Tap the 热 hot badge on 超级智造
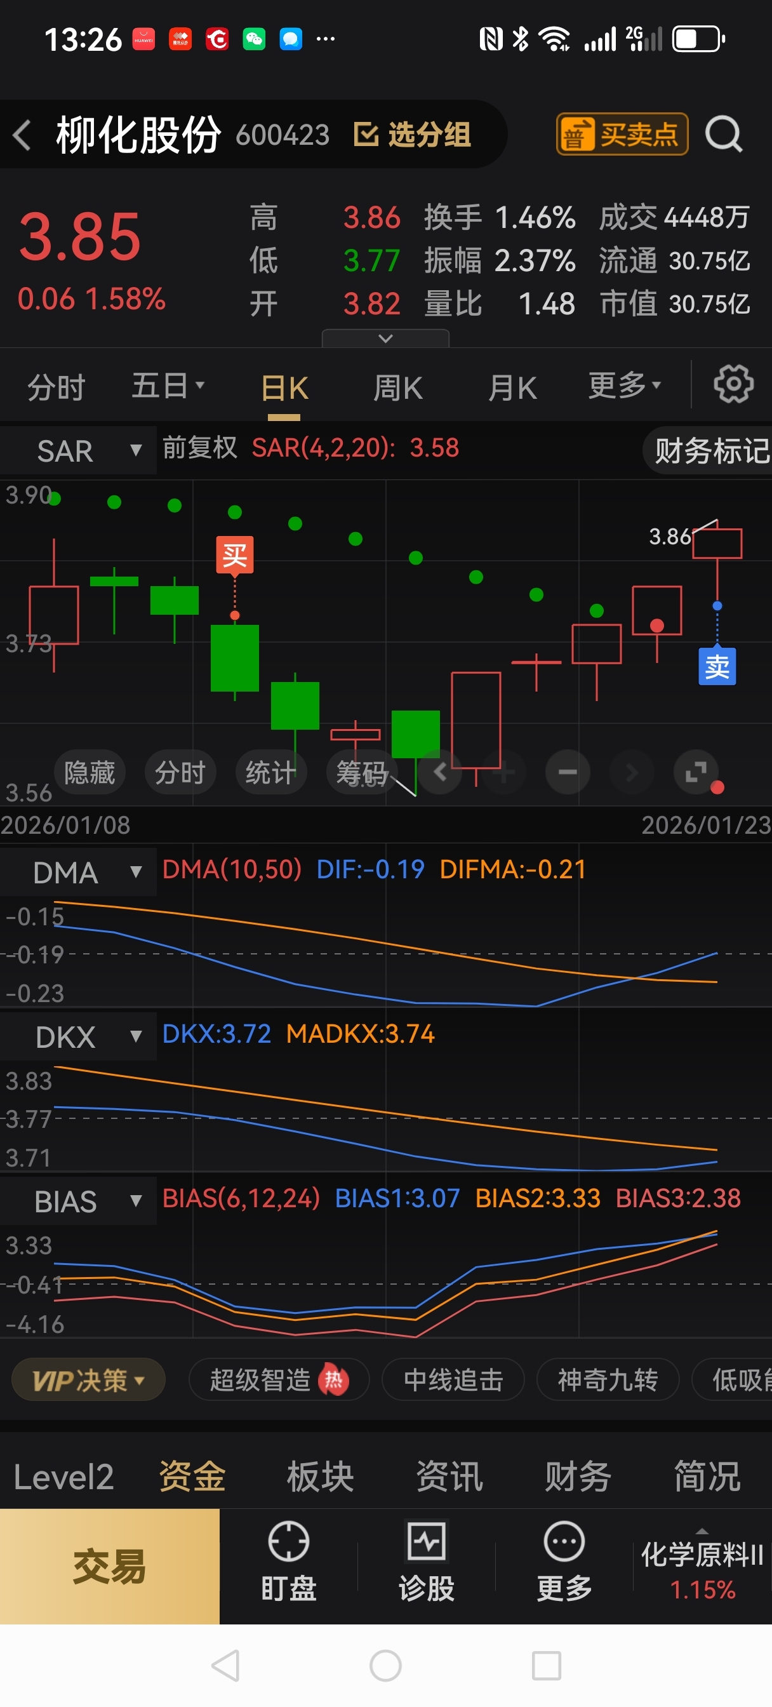Viewport: 772px width, 1707px height. point(333,1380)
